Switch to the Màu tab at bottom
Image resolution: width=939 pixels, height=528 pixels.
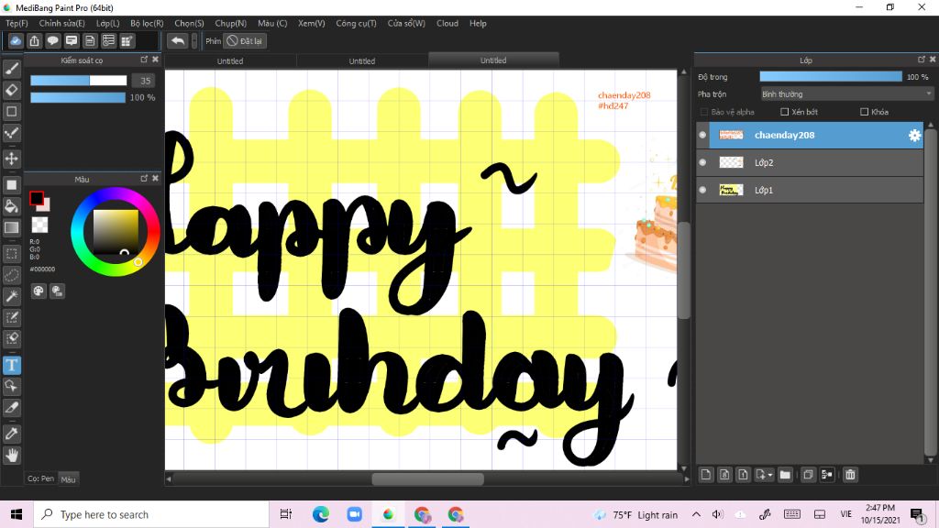point(68,478)
